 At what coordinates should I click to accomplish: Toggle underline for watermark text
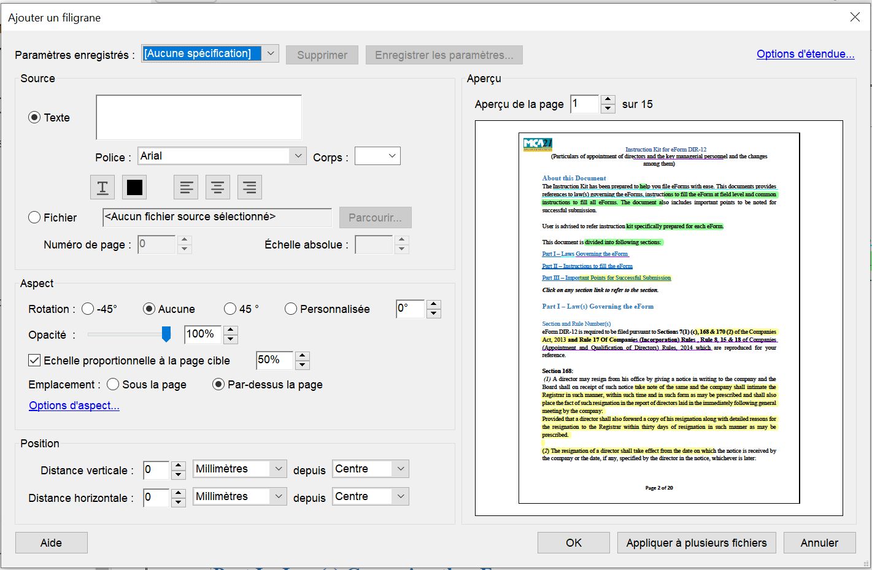[x=102, y=188]
